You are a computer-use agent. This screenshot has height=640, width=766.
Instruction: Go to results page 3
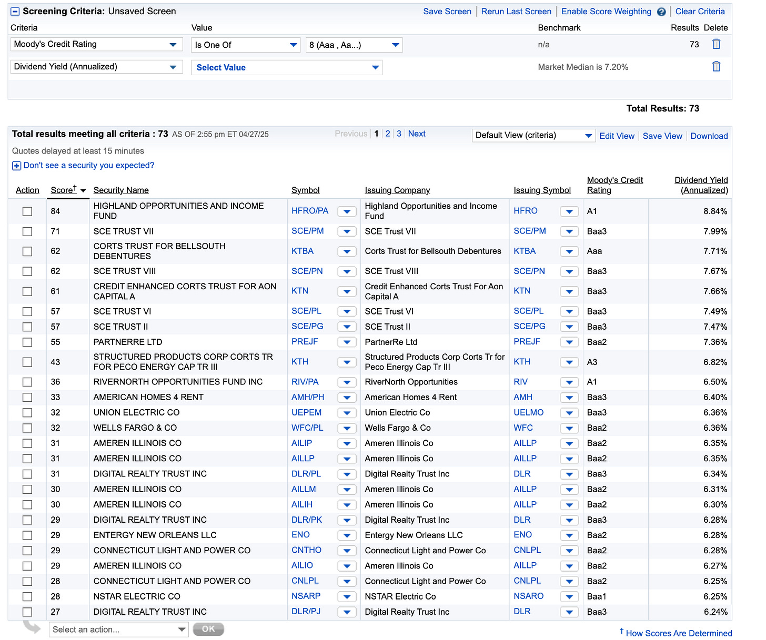[399, 134]
